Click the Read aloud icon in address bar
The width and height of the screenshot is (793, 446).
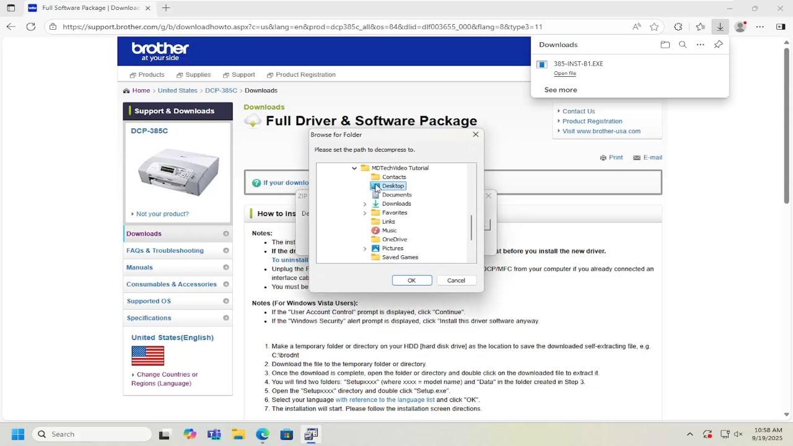pos(637,27)
